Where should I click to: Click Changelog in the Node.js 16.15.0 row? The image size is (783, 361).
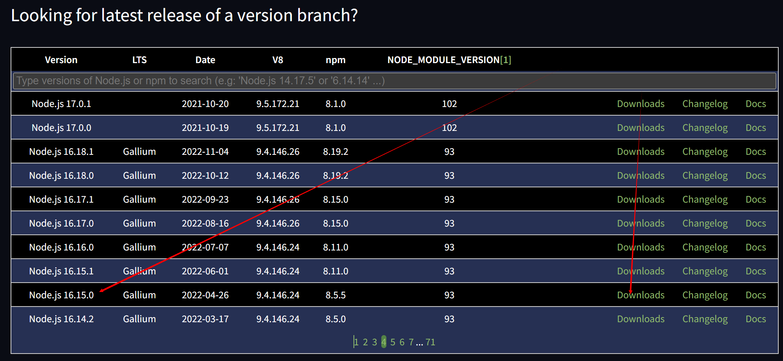[705, 295]
